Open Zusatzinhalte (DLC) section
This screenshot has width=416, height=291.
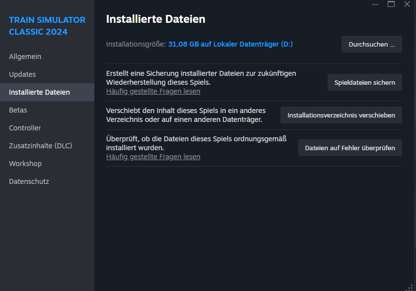(x=47, y=146)
